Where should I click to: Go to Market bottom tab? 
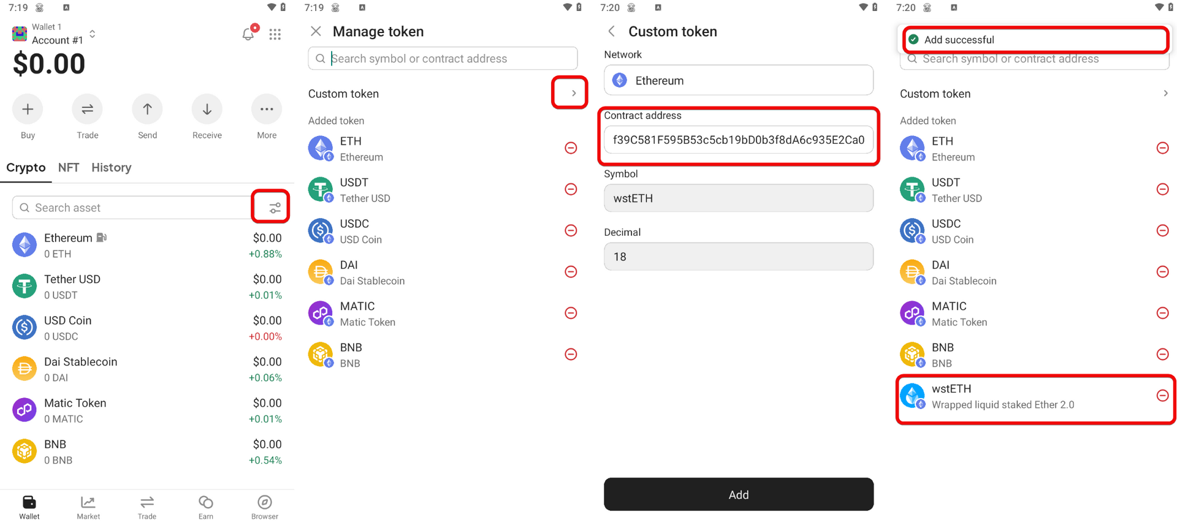pyautogui.click(x=88, y=507)
